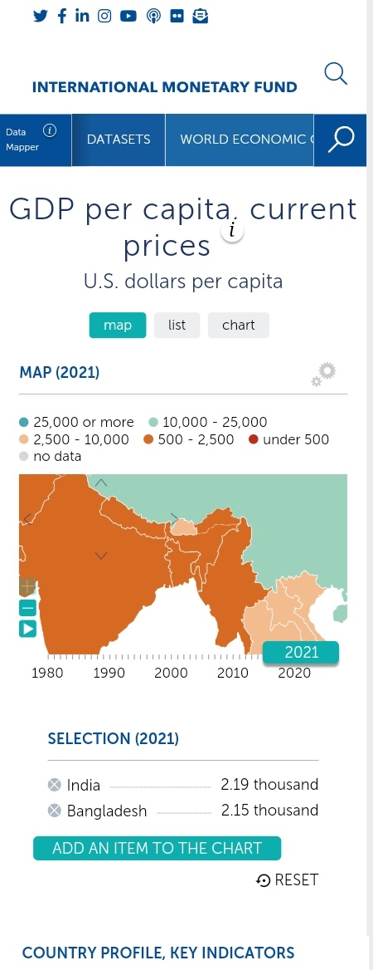Play the map timeline animation
Screen dimensions: 373x970
pos(28,630)
